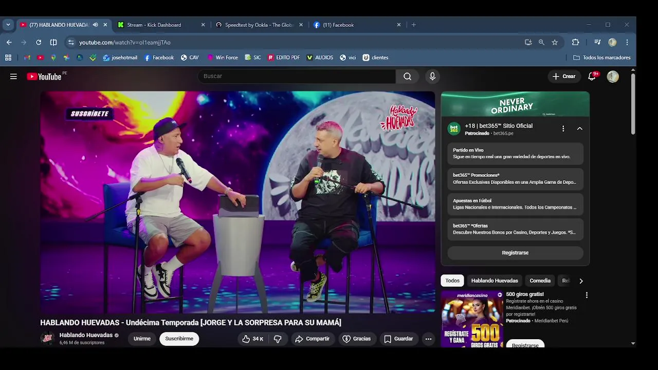
Task: Reload the current page
Action: click(39, 42)
